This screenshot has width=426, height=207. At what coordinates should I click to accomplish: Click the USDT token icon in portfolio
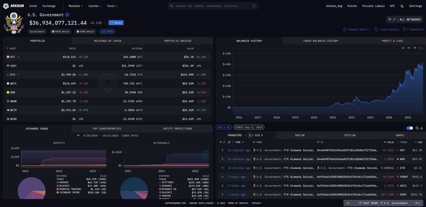[x=8, y=66]
